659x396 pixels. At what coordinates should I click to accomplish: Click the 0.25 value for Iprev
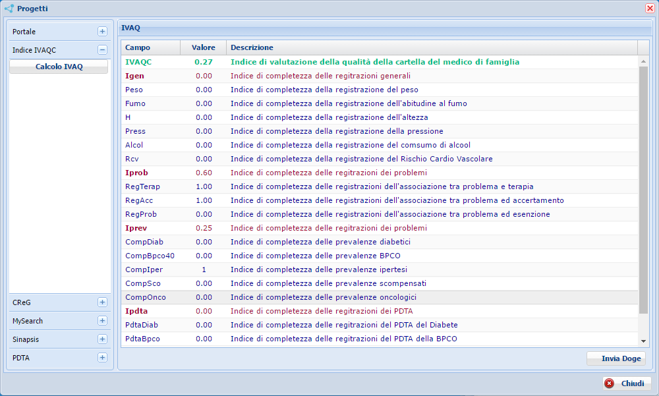pyautogui.click(x=204, y=228)
